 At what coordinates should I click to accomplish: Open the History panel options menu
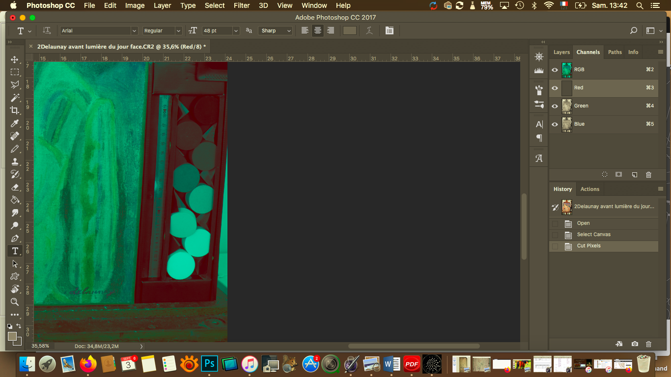click(661, 188)
